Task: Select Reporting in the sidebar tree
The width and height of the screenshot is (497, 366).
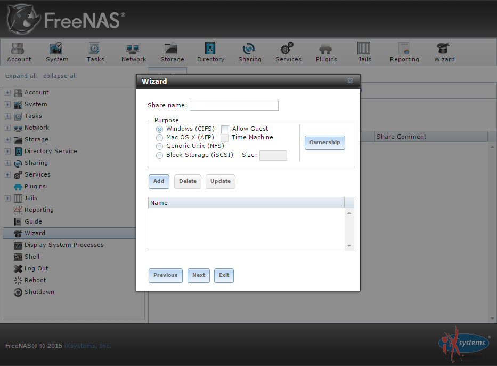Action: click(39, 210)
